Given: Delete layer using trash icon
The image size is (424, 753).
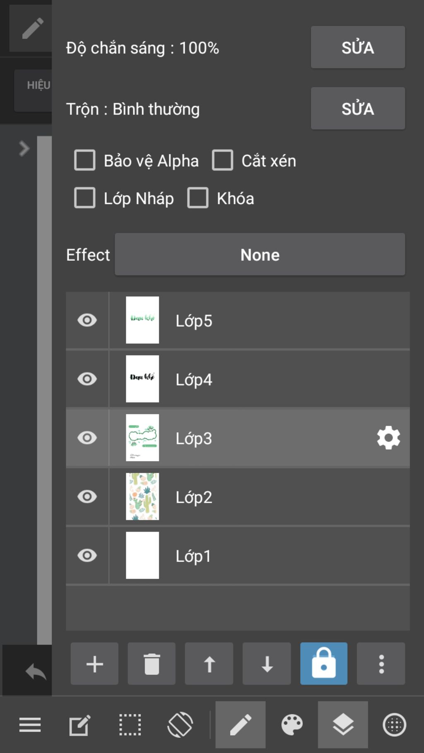Looking at the screenshot, I should click(152, 664).
